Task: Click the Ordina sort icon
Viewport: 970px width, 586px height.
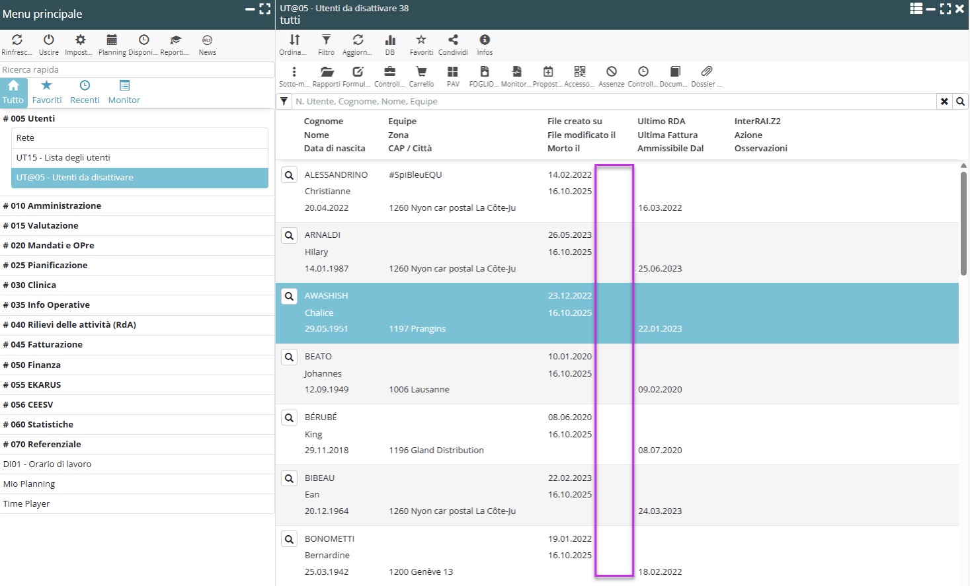Action: [294, 40]
